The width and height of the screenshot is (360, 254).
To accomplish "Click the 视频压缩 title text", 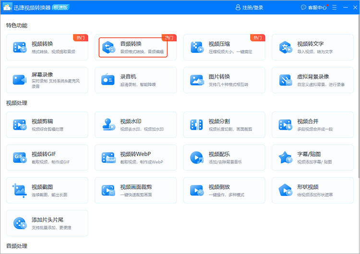I will 219,44.
